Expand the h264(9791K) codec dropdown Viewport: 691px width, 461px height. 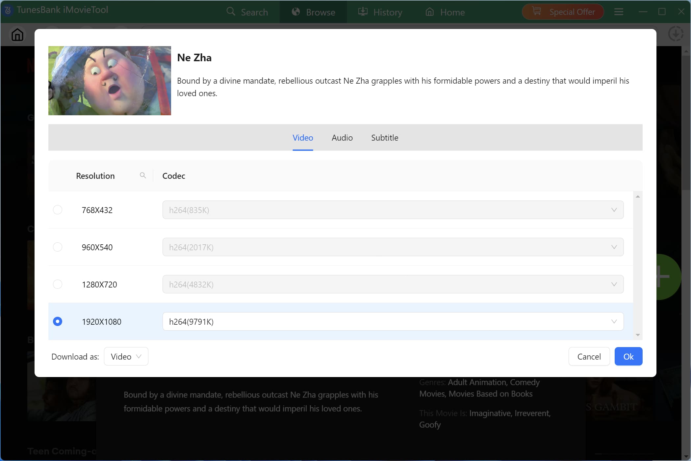pyautogui.click(x=393, y=321)
